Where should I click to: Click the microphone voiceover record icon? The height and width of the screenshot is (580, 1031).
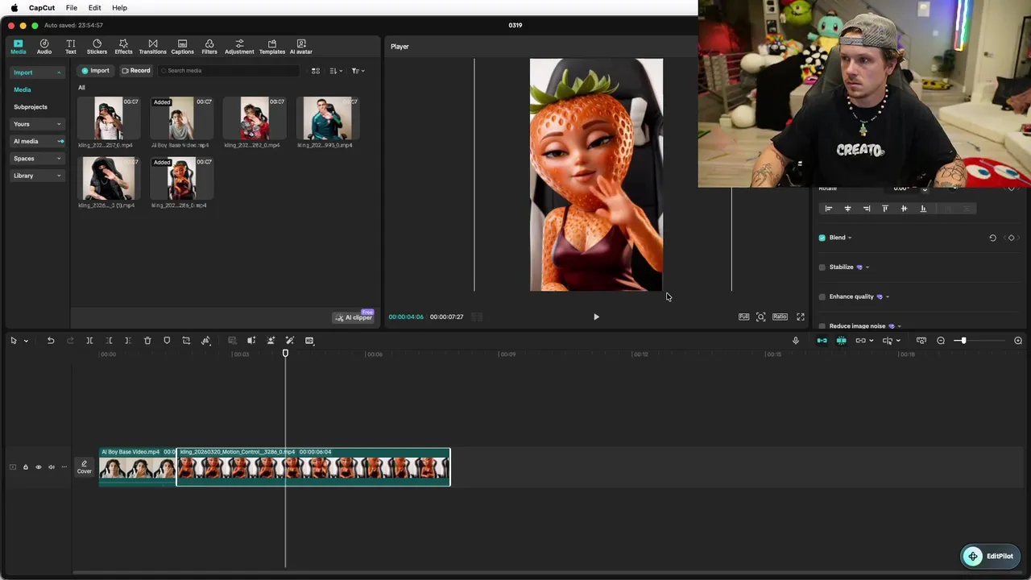tap(796, 341)
